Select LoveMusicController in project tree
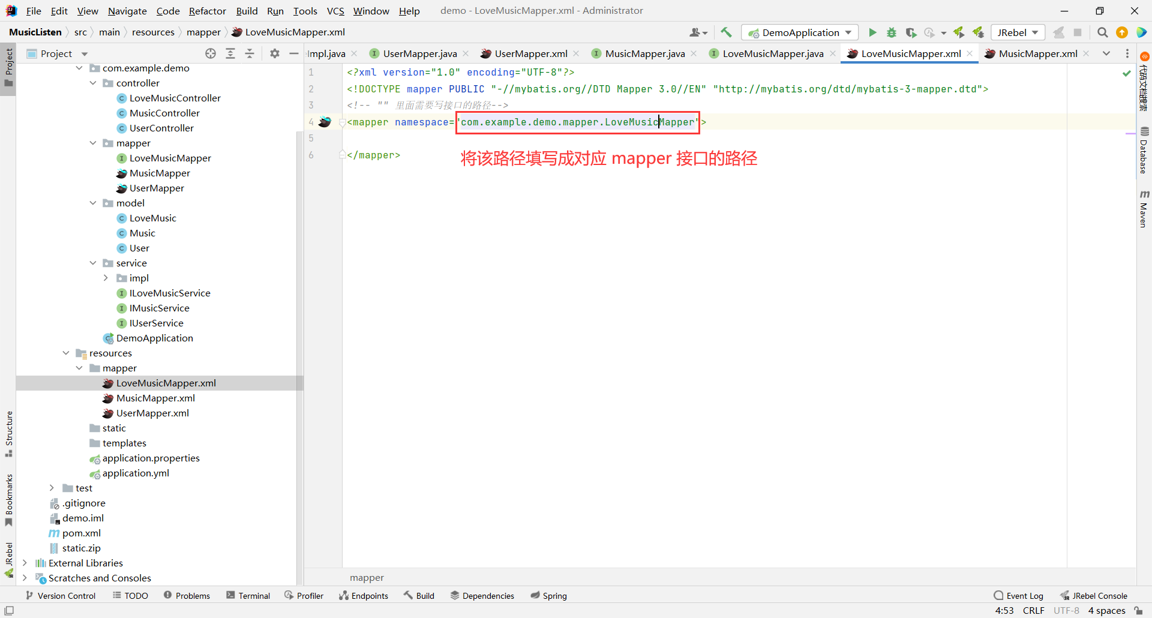This screenshot has width=1152, height=618. tap(175, 98)
